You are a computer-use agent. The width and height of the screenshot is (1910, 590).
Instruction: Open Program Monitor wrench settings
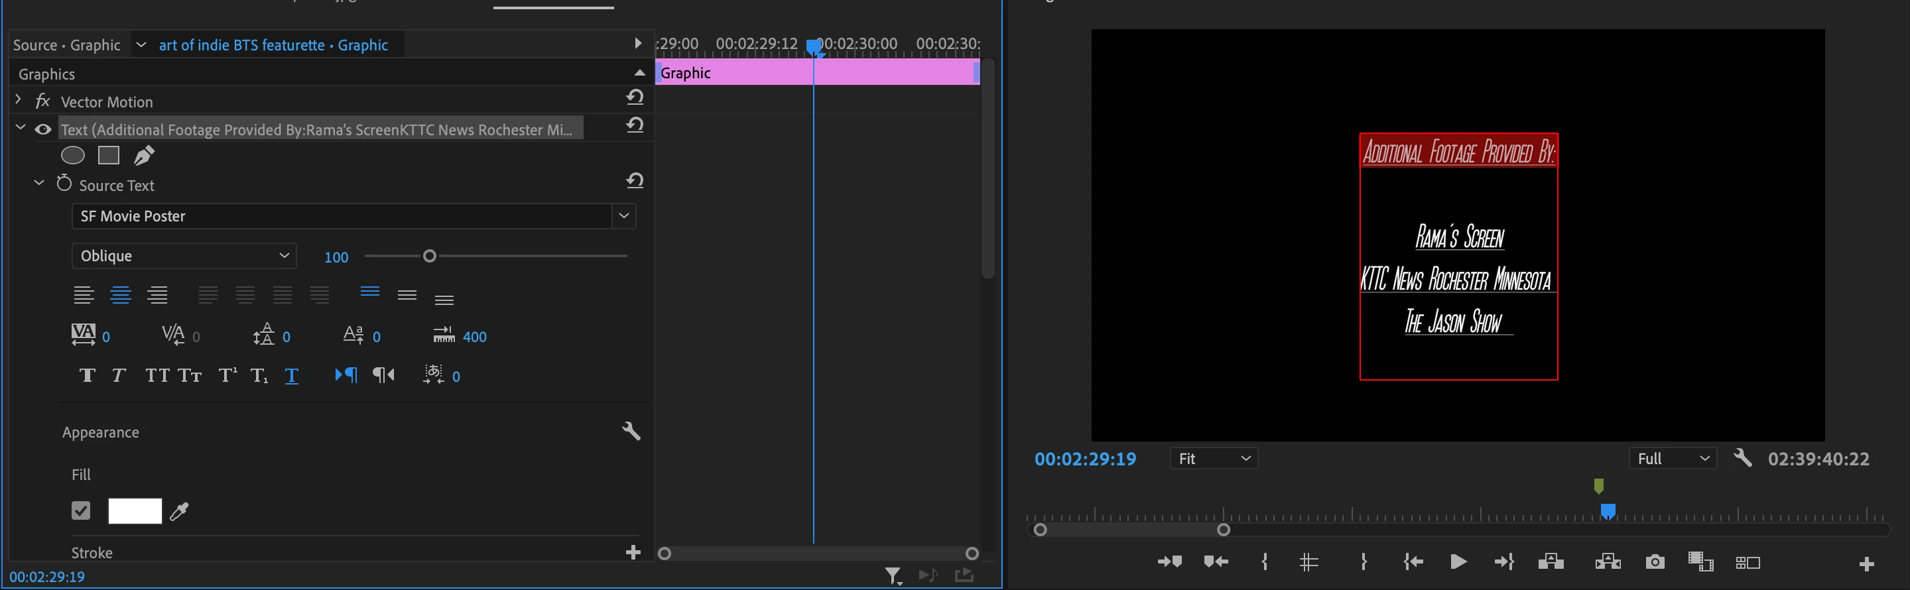click(x=1743, y=458)
